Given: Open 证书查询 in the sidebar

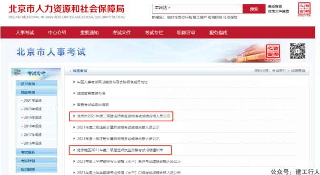Looking at the screenshot, I should pyautogui.click(x=36, y=84).
